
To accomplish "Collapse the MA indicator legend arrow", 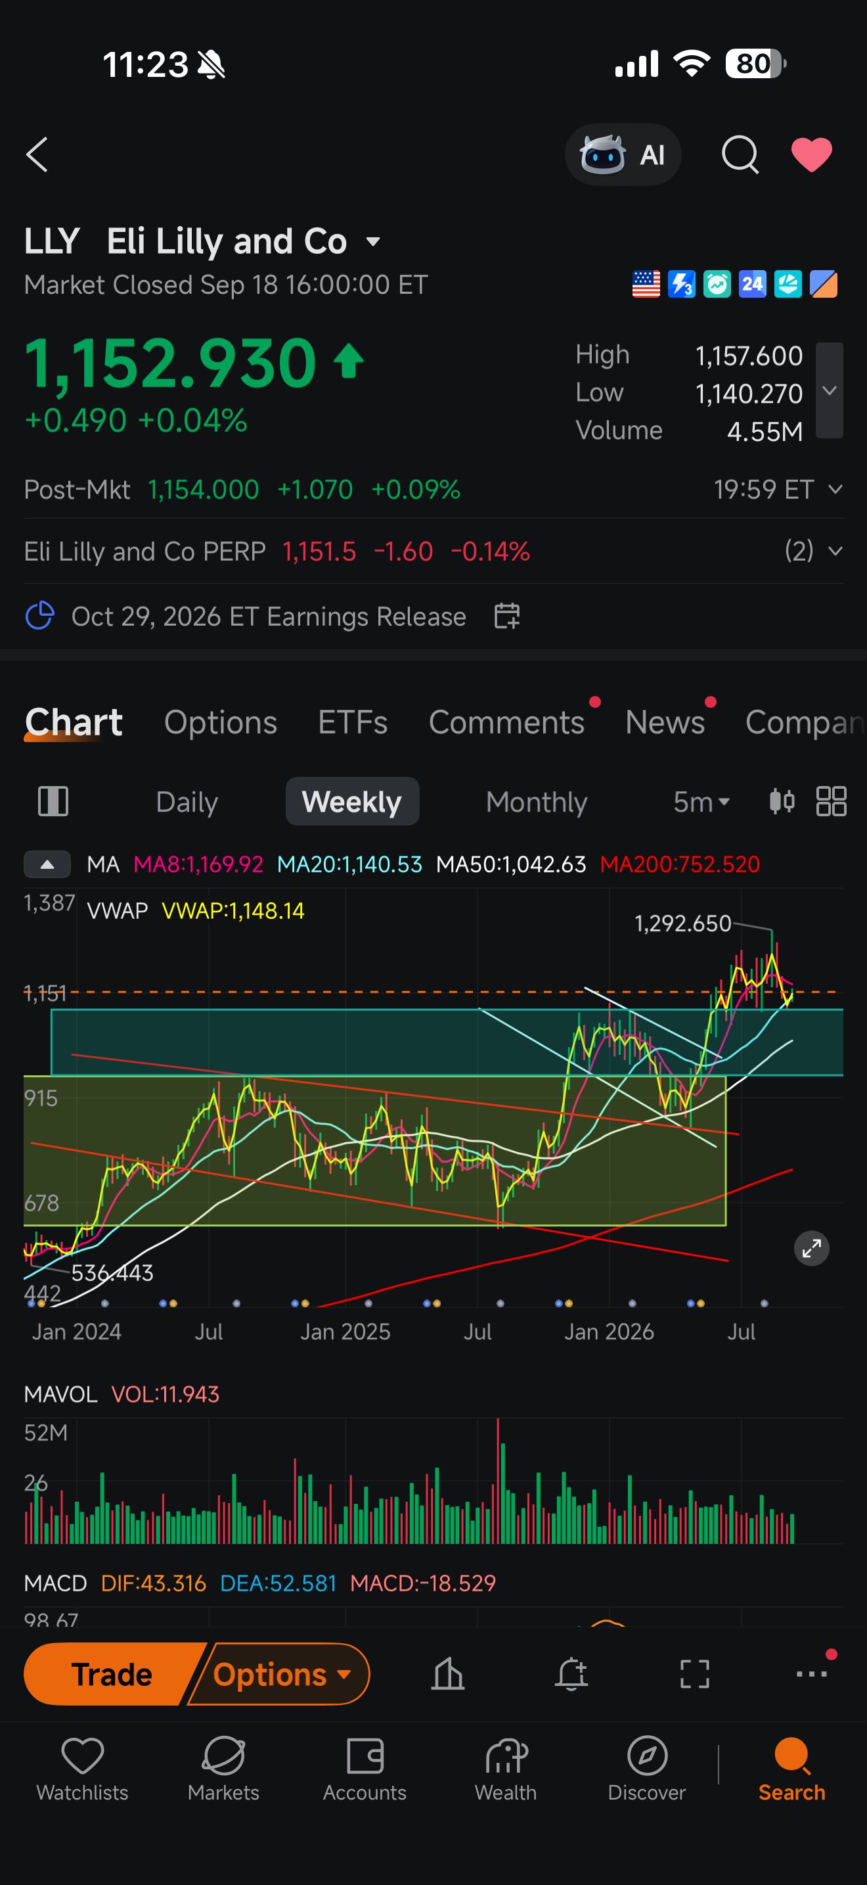I will (x=47, y=864).
